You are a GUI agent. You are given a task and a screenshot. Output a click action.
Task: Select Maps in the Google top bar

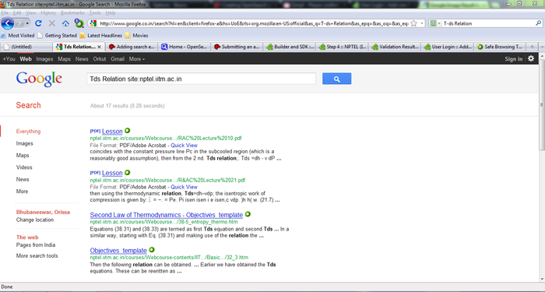(x=64, y=58)
